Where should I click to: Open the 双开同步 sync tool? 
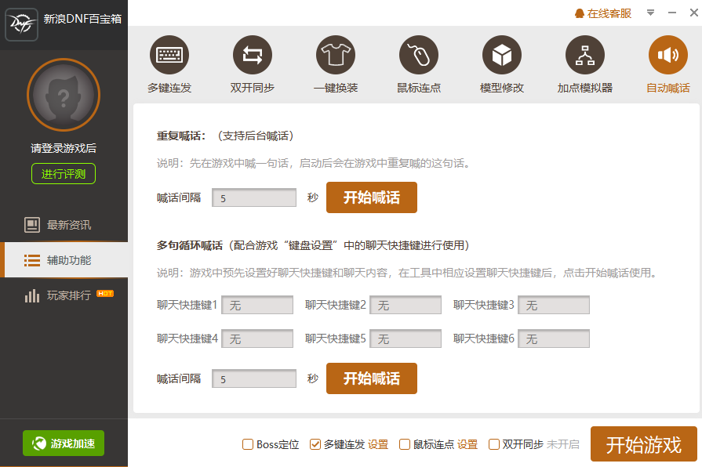click(x=253, y=55)
